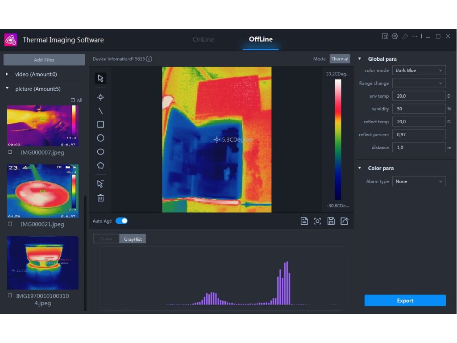457x343 pixels.
Task: Click the trash delete icon
Action: pos(100,198)
